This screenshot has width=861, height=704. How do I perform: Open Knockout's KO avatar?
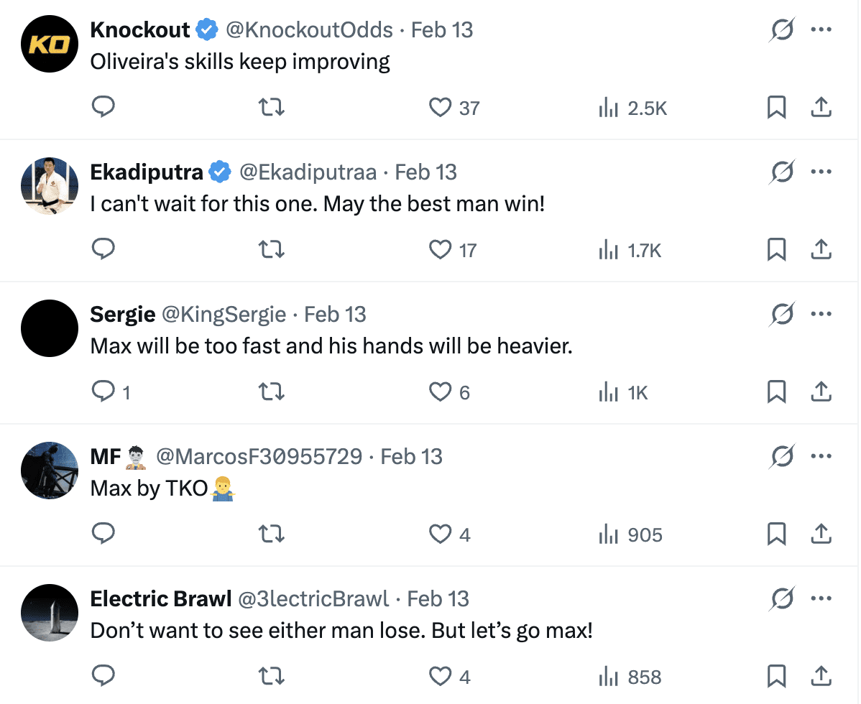click(x=50, y=43)
